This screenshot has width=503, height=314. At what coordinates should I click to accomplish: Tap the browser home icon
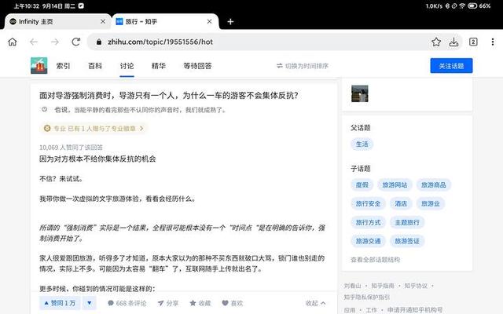coord(13,42)
